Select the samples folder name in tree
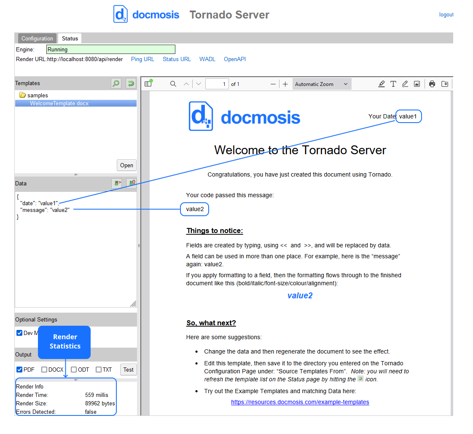 pos(38,95)
